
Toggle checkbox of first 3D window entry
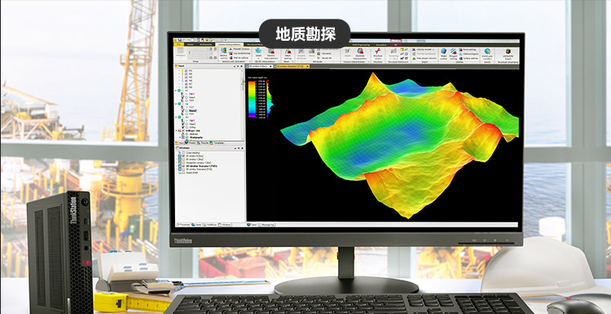click(183, 156)
